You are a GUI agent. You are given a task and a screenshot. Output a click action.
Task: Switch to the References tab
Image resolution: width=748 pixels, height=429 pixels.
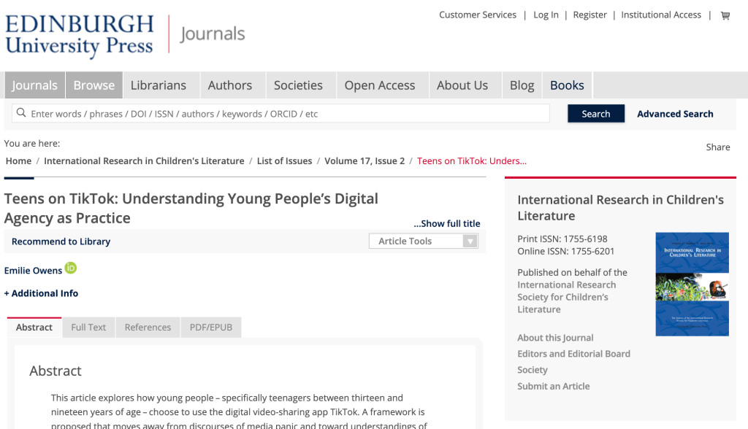coord(148,328)
